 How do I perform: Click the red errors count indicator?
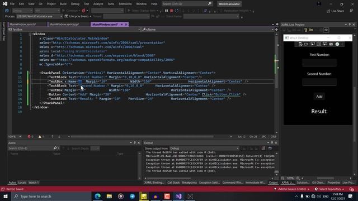(x=31, y=136)
